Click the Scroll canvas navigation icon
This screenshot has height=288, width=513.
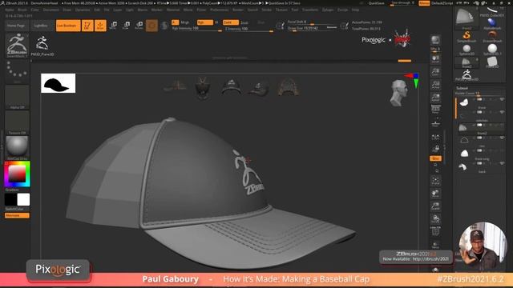point(435,59)
